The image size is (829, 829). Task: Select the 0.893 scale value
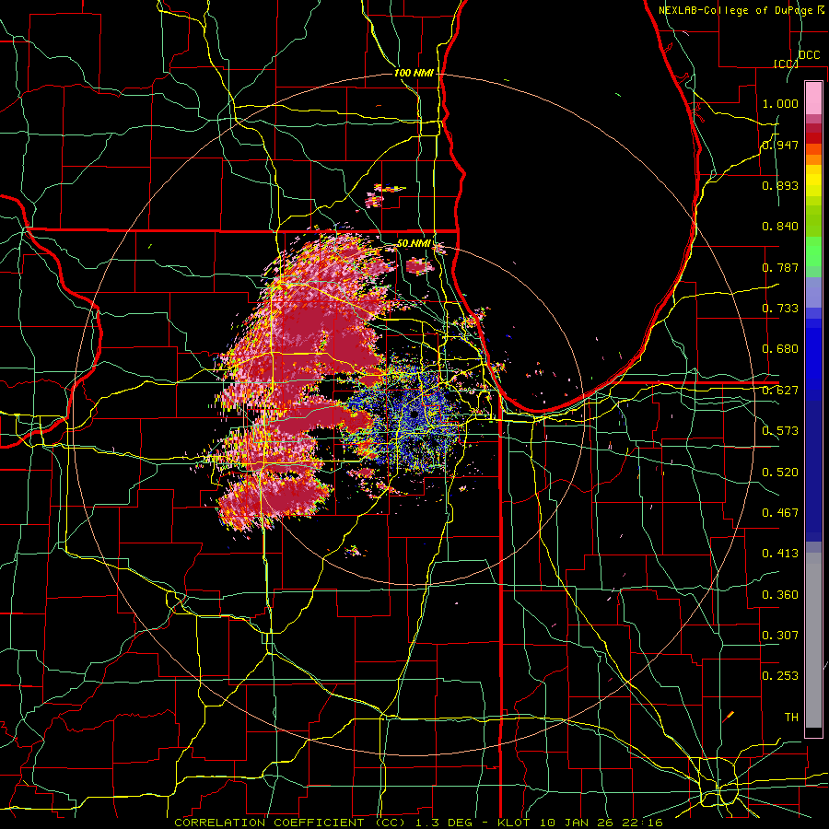click(780, 185)
